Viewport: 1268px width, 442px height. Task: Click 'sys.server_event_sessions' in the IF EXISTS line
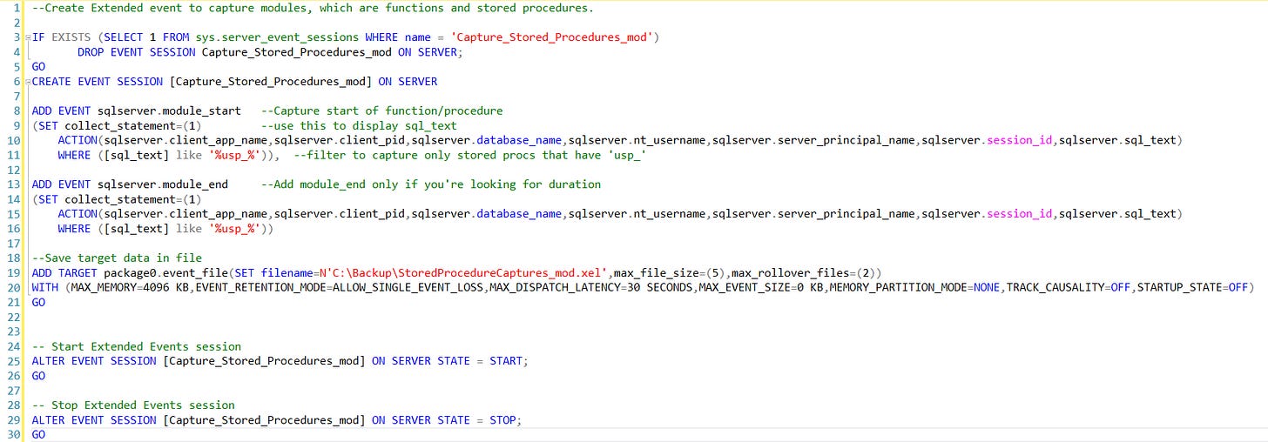[x=279, y=37]
